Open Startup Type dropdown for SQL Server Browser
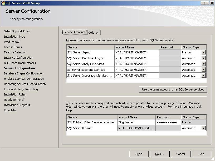215x161 pixels. coord(203,128)
